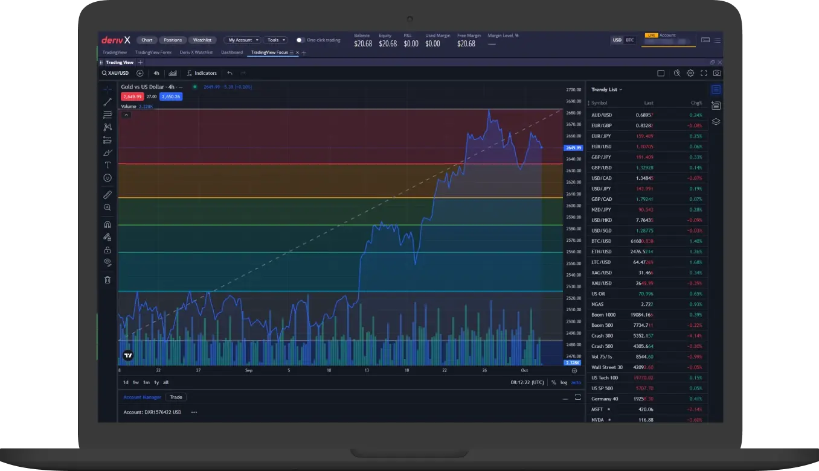Select the measure ruler tool
The height and width of the screenshot is (471, 819).
[x=108, y=194]
